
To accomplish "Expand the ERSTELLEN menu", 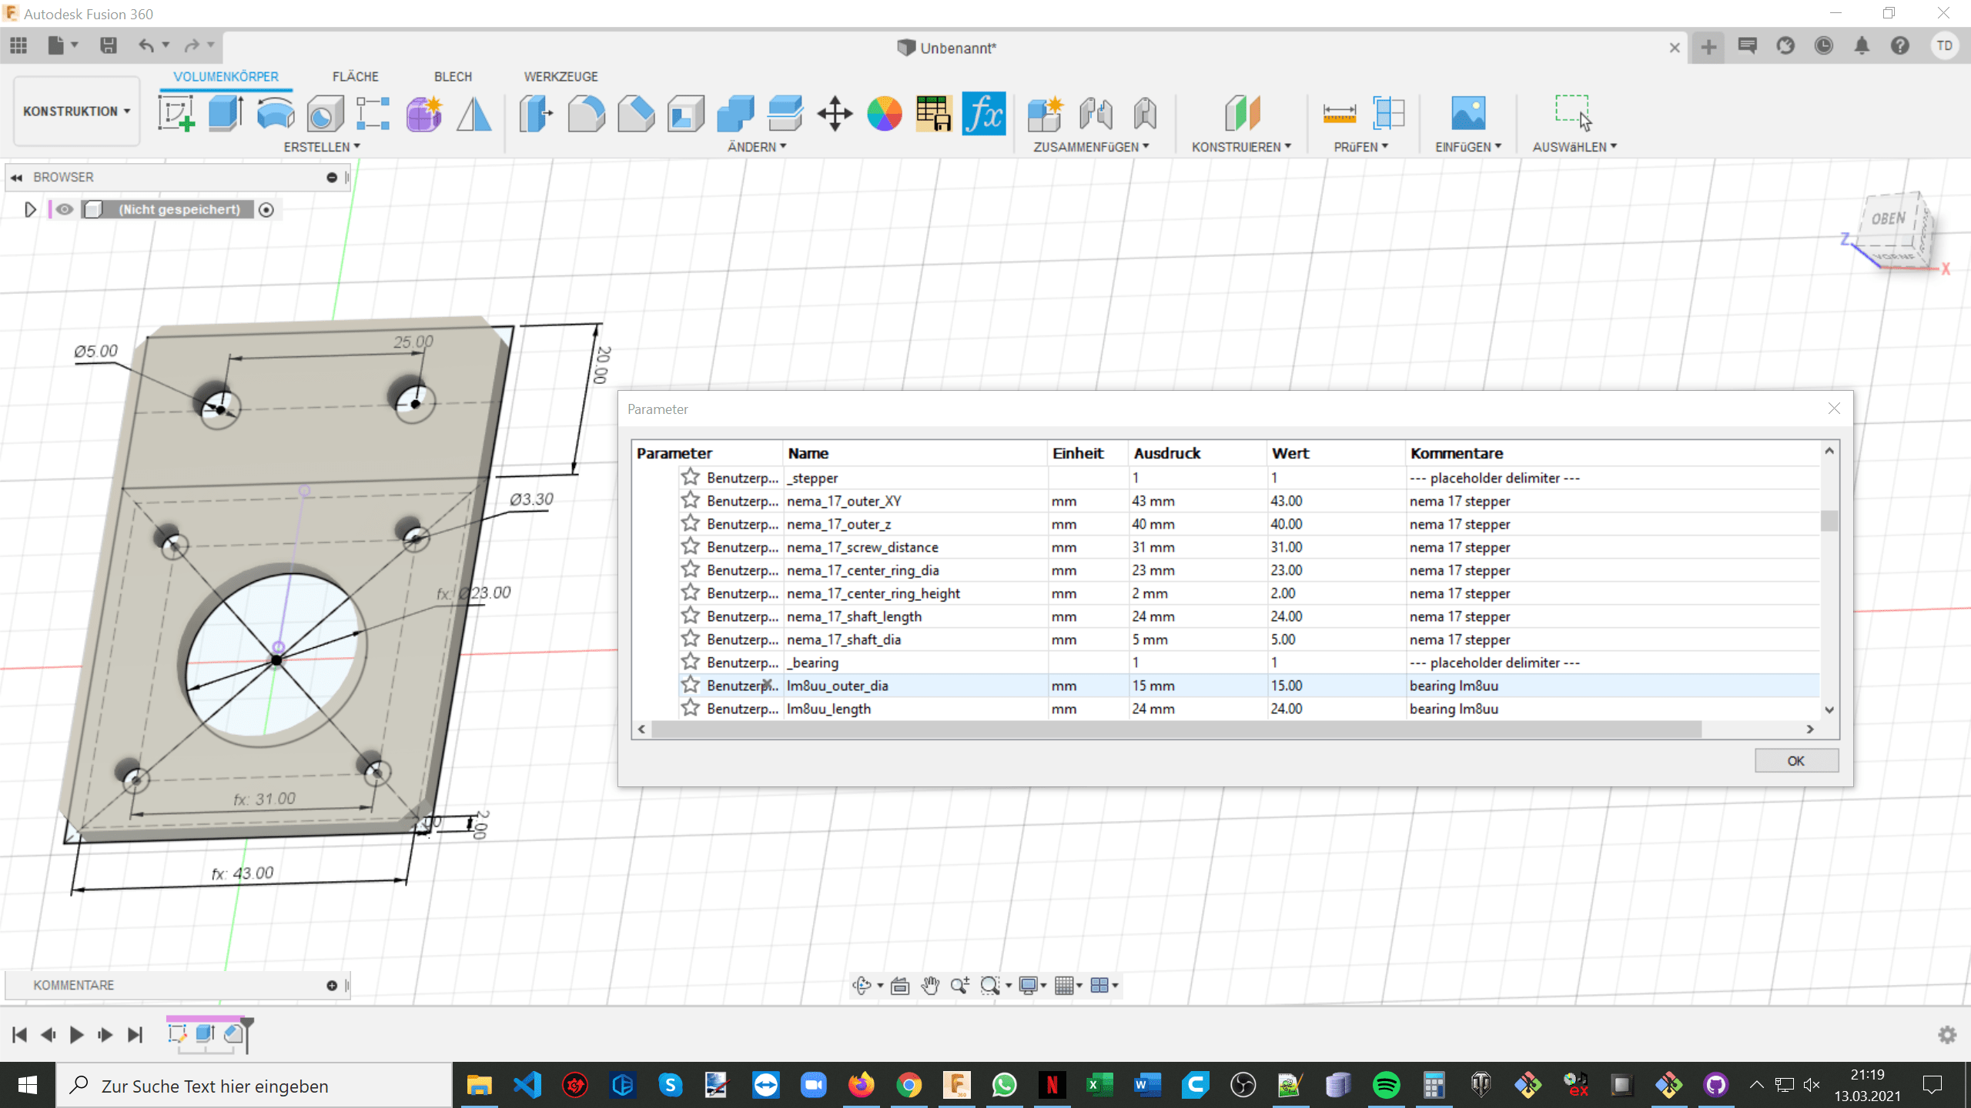I will (321, 147).
